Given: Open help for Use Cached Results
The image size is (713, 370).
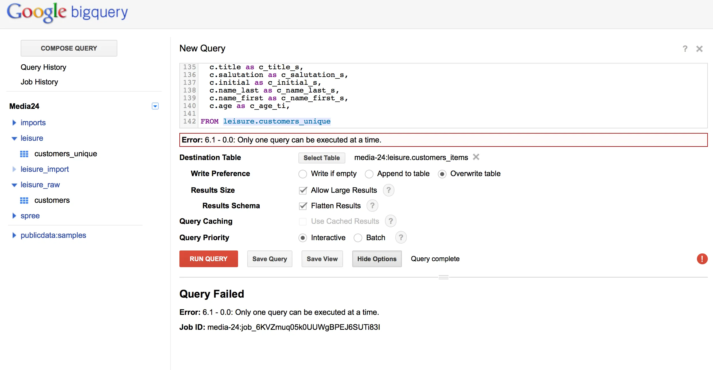Looking at the screenshot, I should [x=391, y=221].
